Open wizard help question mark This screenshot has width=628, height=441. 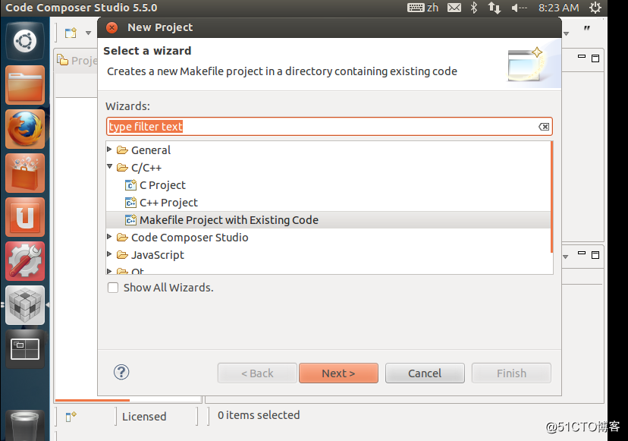[121, 372]
